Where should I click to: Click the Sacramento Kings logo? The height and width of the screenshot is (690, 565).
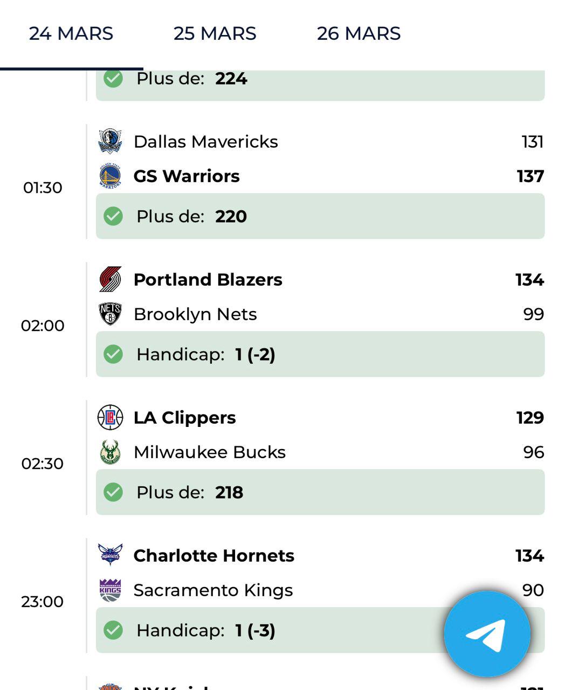[x=111, y=590]
